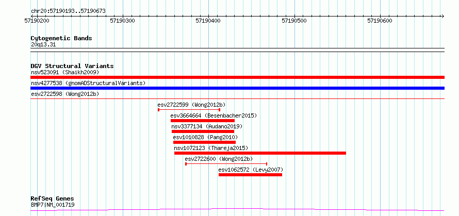
Task: Click ruler position 57190300
Action: click(123, 21)
